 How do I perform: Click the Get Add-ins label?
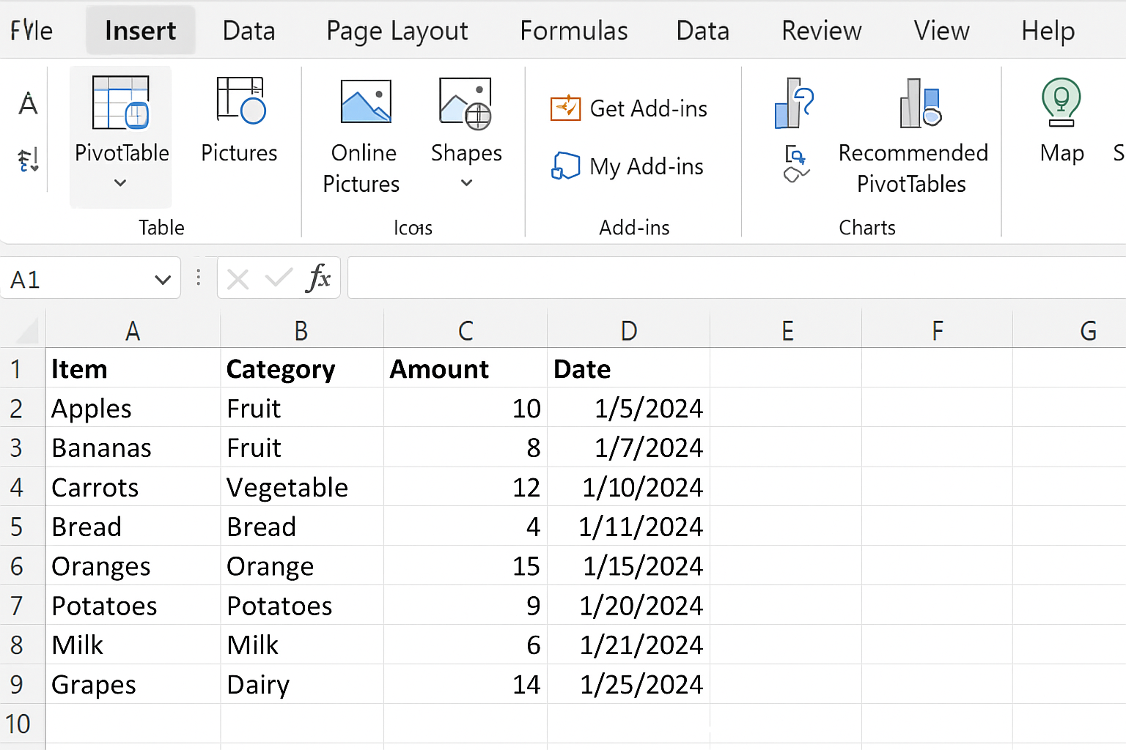[649, 108]
